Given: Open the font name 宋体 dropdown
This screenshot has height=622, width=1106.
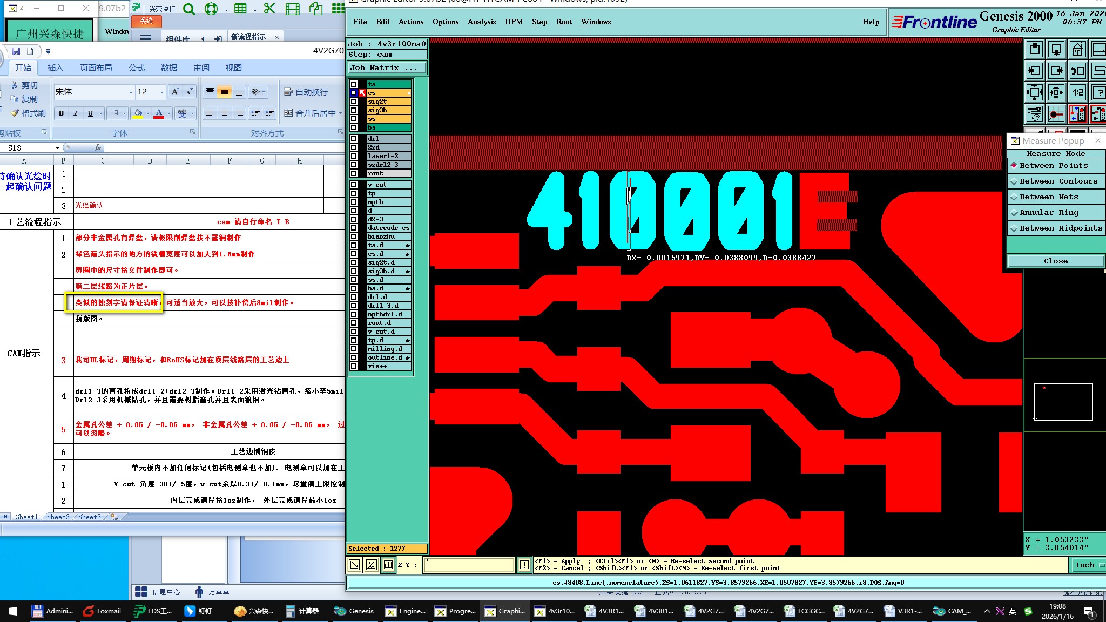Looking at the screenshot, I should pos(130,92).
